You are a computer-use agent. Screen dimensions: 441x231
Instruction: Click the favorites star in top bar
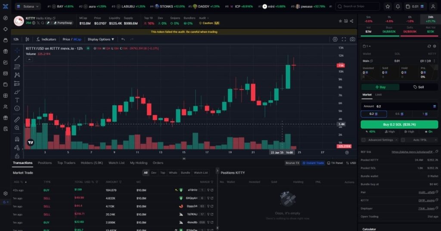click(388, 6)
